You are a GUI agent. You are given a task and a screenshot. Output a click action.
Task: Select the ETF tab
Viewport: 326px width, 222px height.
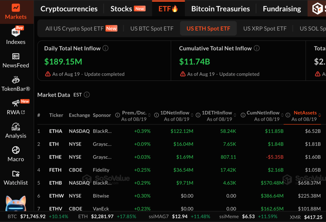pyautogui.click(x=168, y=9)
